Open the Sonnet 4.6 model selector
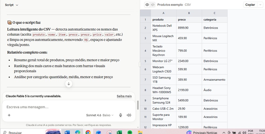Image resolution: width=265 pixels, height=134 pixels. pos(100,115)
